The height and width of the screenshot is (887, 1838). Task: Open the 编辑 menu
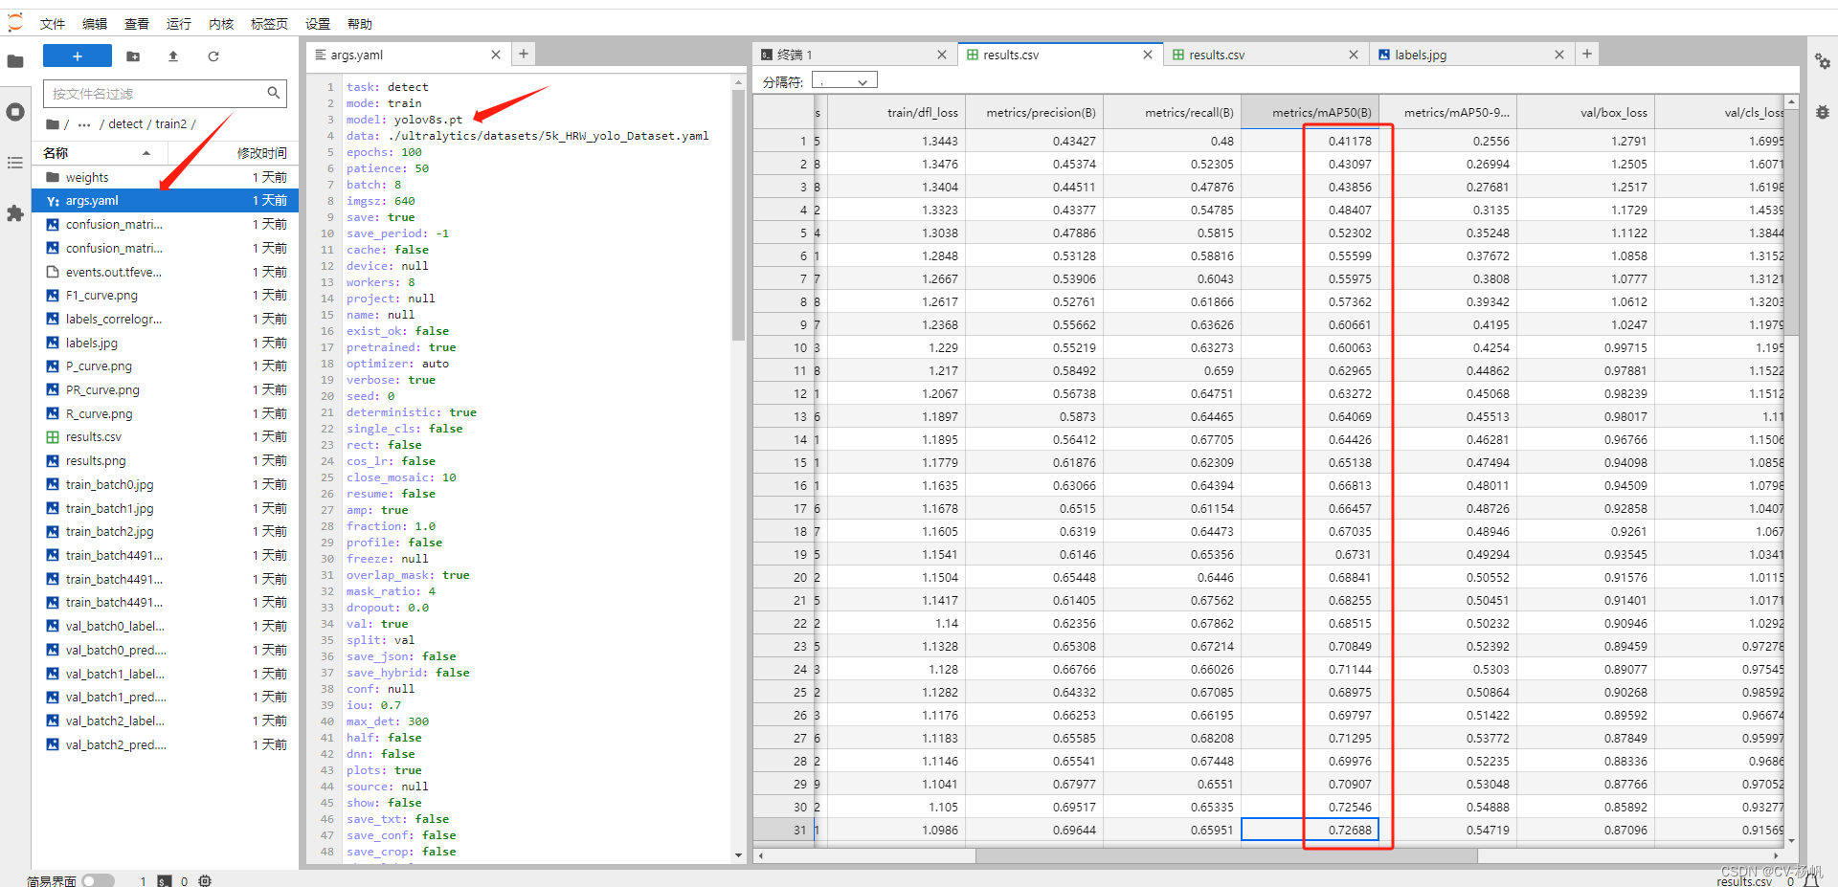click(x=95, y=24)
